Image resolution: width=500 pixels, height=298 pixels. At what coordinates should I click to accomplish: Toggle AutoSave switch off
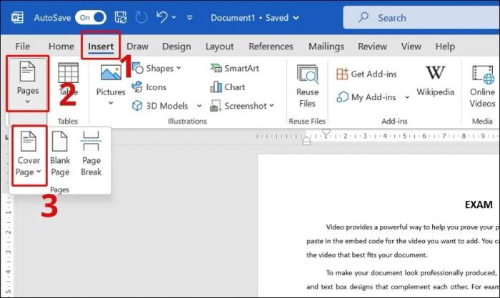pyautogui.click(x=91, y=18)
